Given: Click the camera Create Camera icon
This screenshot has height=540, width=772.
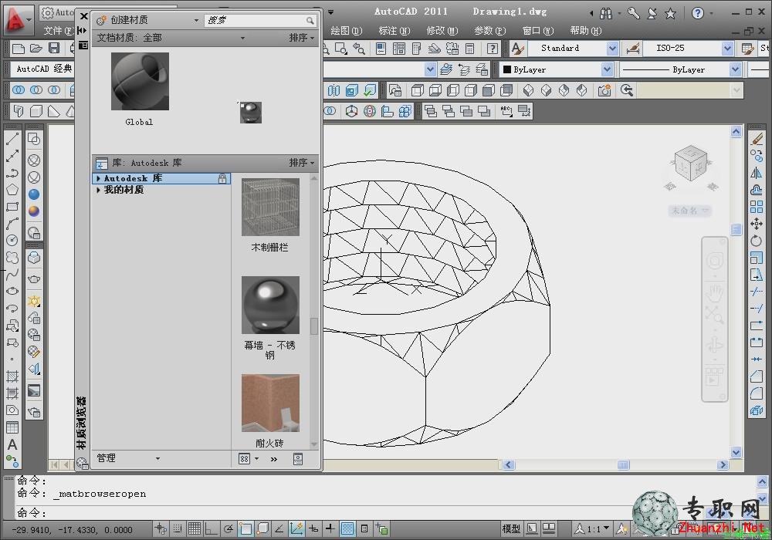Looking at the screenshot, I should click(604, 90).
